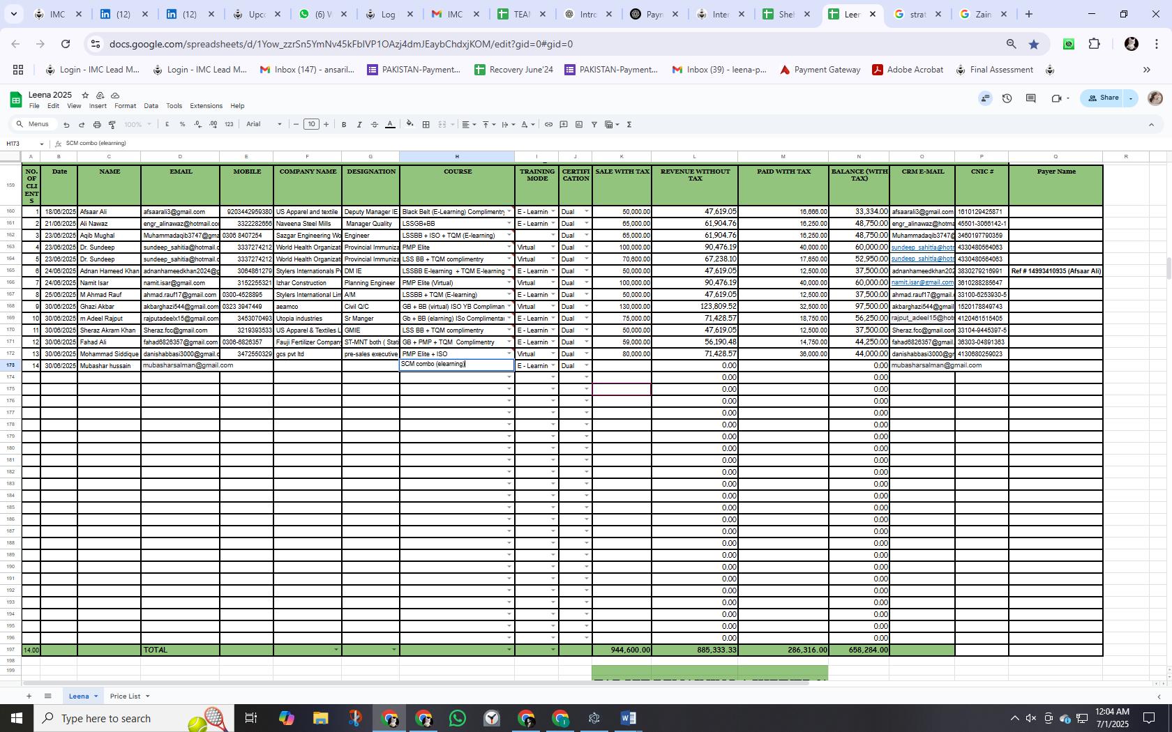Create a filter using the funnel icon

coord(594,125)
